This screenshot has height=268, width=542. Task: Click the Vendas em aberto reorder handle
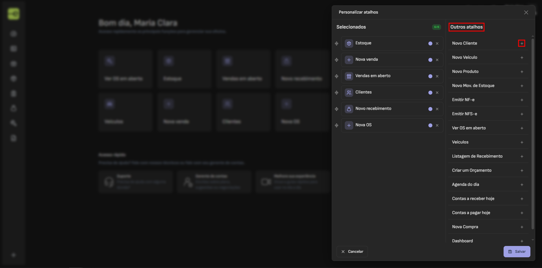(337, 76)
